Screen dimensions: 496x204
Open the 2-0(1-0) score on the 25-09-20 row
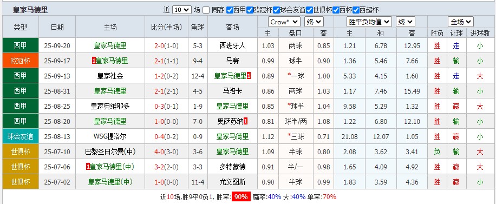166,45
